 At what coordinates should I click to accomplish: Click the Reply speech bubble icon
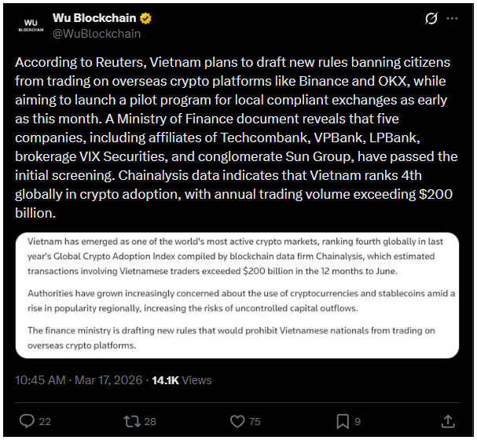(25, 421)
